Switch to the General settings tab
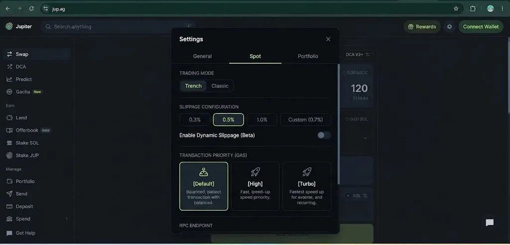This screenshot has width=510, height=245. [202, 56]
